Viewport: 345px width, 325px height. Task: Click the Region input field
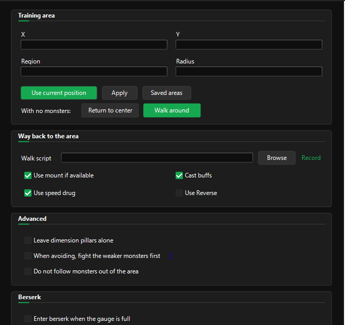click(x=94, y=71)
